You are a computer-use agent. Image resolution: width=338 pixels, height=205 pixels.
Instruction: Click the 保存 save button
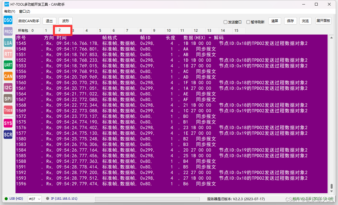click(290, 21)
